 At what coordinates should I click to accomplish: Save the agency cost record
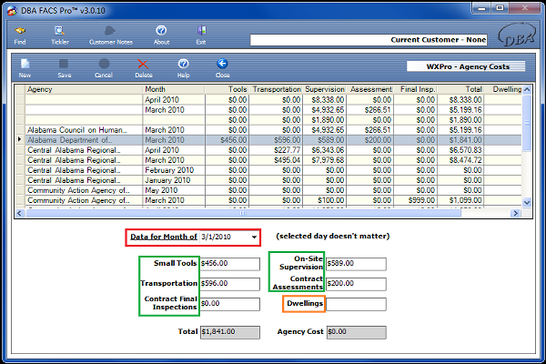coord(65,68)
